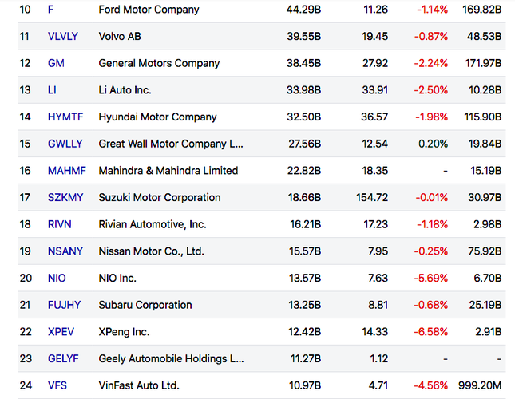Open the VFS ticker link
Screen dimensions: 515x399
(57, 385)
